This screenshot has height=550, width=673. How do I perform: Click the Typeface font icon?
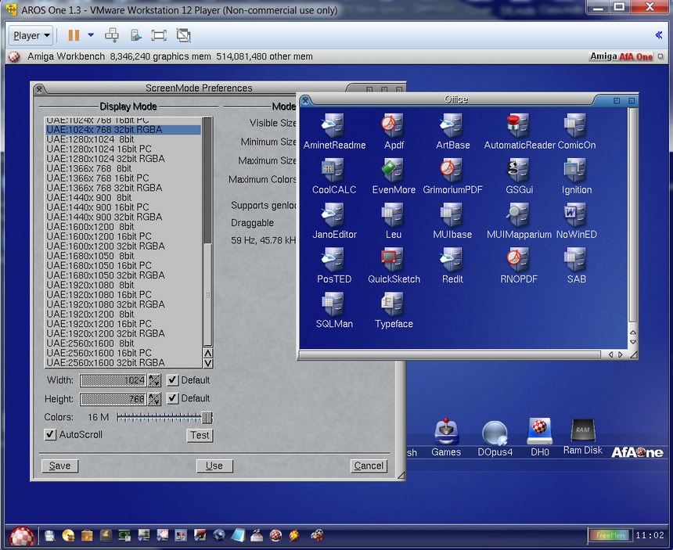tap(393, 304)
